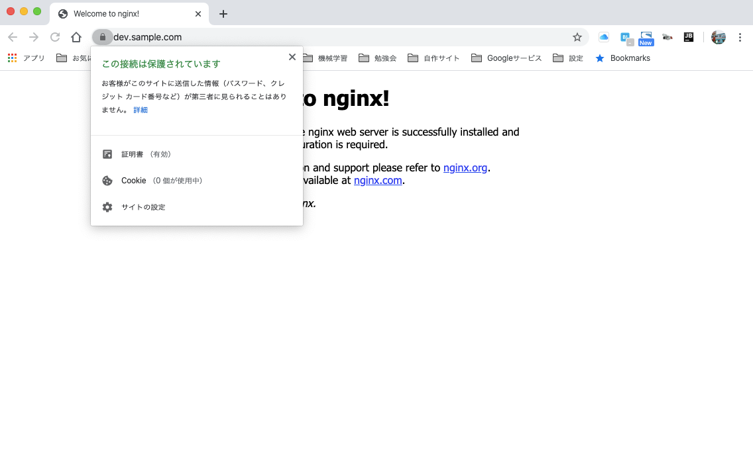The width and height of the screenshot is (753, 452).
Task: Follow the nginx.org hyperlink
Action: (465, 167)
